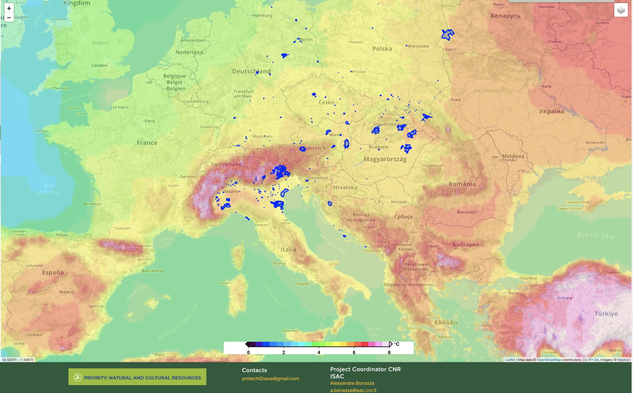Click the circular arrow icon in the Priority banner

[77, 377]
